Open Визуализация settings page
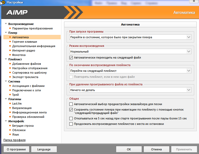The height and width of the screenshot is (154, 199). click(22, 108)
